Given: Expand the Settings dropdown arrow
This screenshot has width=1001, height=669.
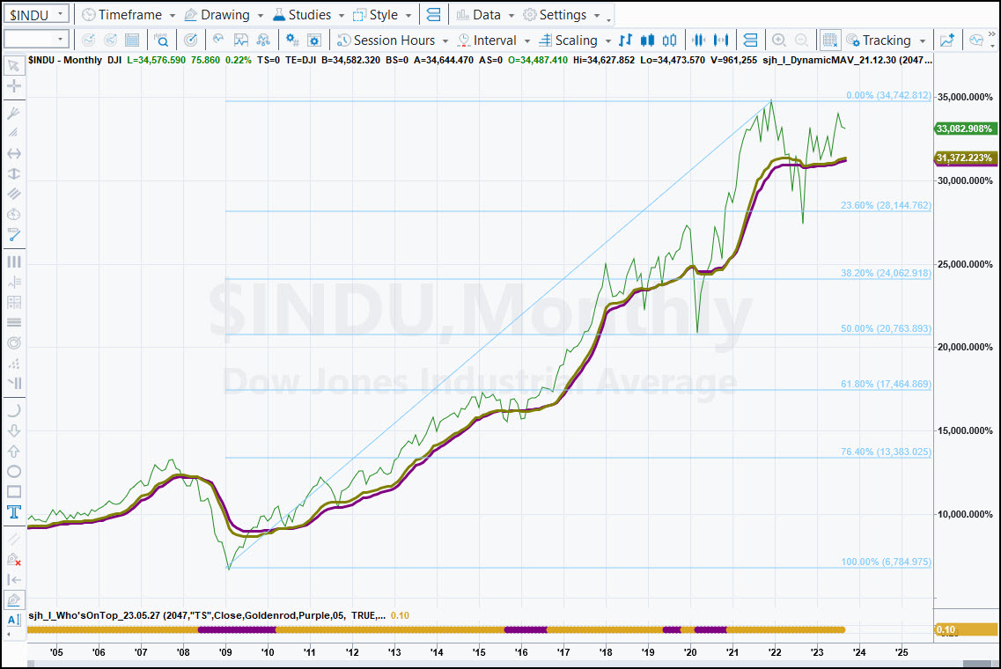Looking at the screenshot, I should click(597, 15).
